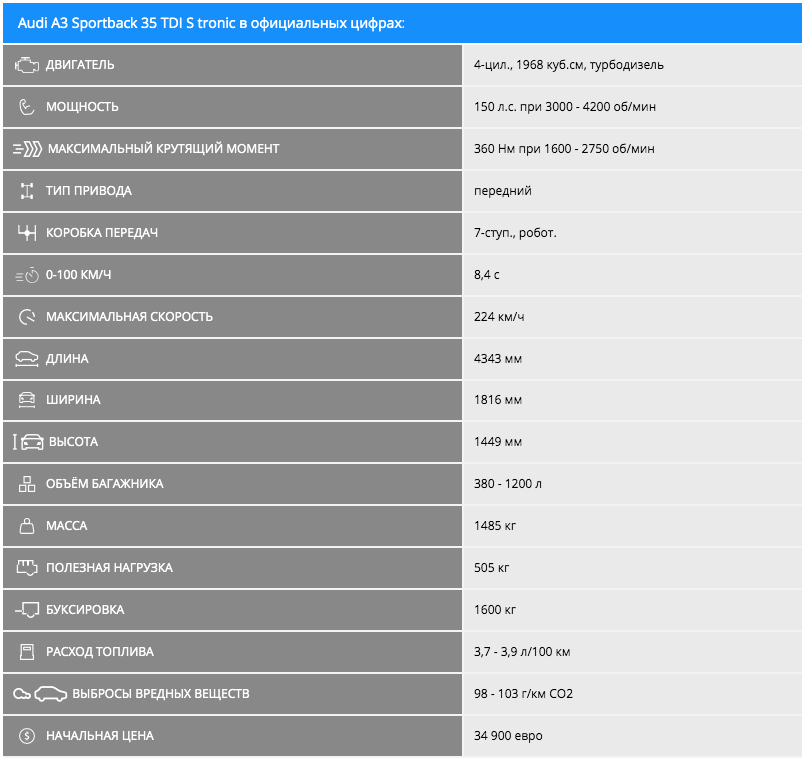The width and height of the screenshot is (806, 761).
Task: Click the car width icon next to ШИРИНА
Action: 27,400
